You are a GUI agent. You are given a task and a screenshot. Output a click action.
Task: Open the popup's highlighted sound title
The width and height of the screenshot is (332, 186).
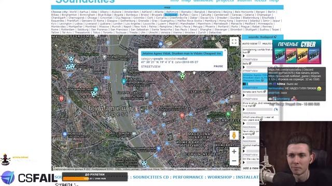(x=182, y=53)
